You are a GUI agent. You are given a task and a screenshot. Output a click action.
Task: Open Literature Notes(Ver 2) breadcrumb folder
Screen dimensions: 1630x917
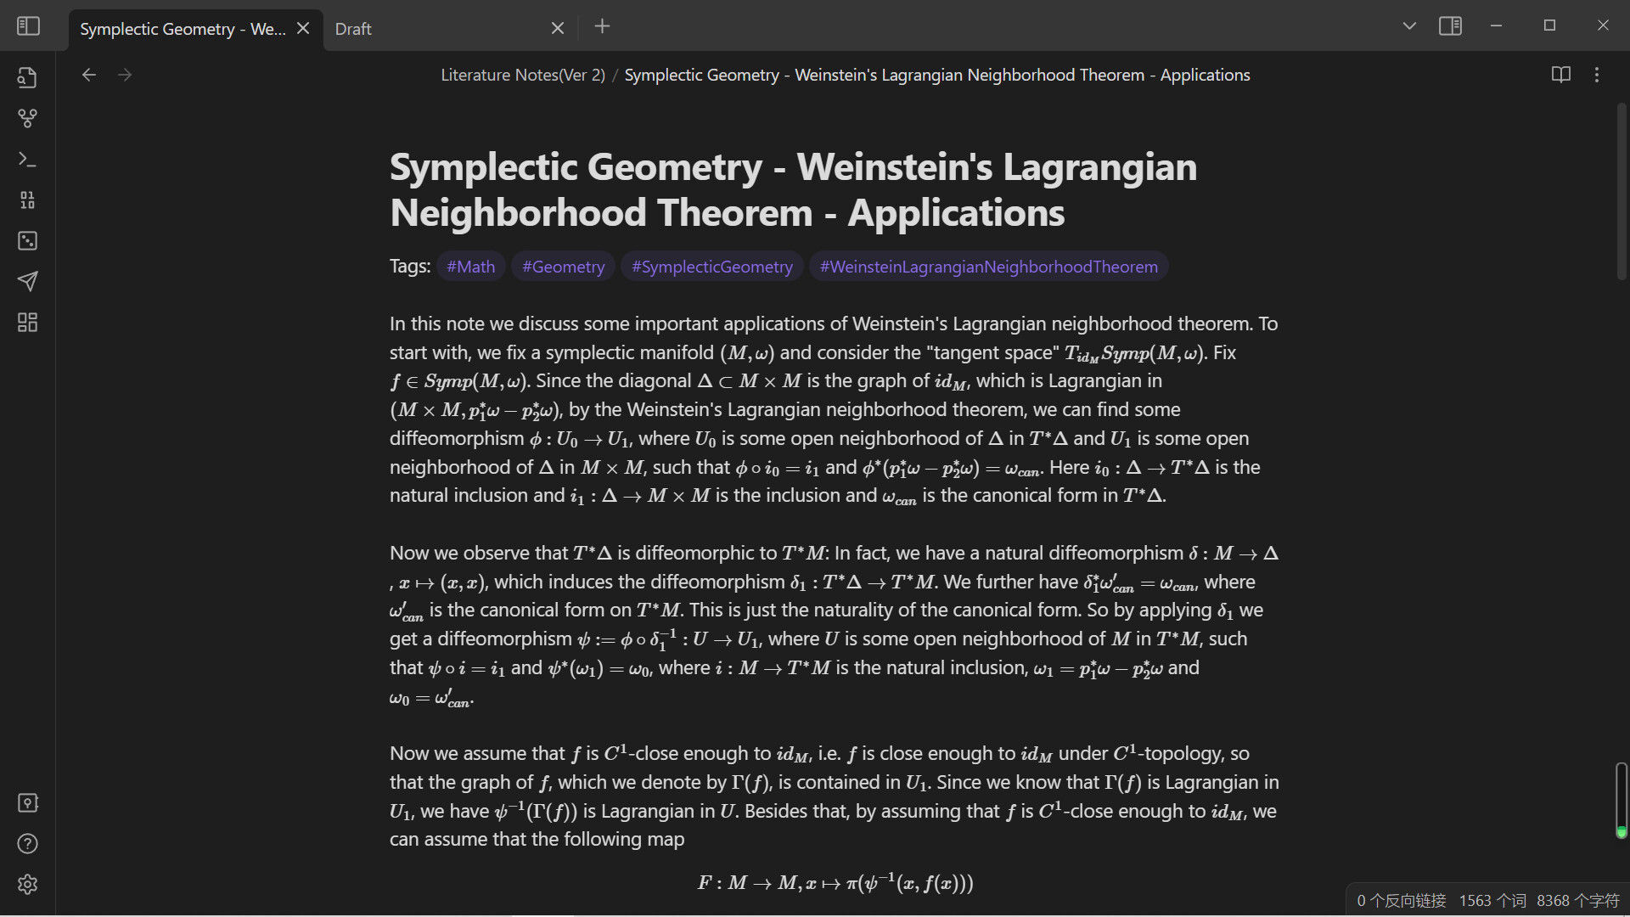(522, 75)
